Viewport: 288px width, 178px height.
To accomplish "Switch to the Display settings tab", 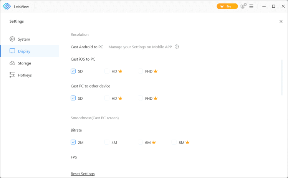I will coord(24,51).
